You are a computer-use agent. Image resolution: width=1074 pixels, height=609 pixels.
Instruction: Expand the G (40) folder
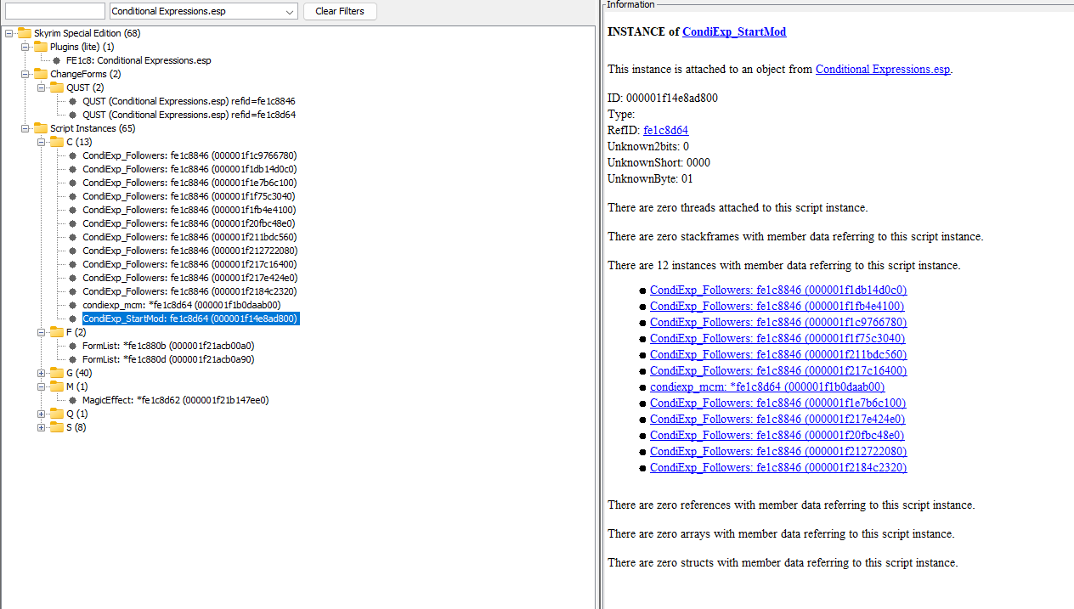pos(42,373)
